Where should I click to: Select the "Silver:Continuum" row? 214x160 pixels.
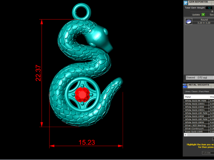coord(199,128)
